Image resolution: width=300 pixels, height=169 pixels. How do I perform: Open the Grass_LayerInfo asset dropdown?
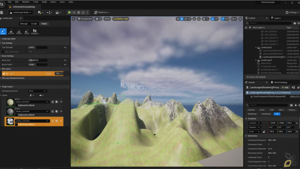(32, 102)
